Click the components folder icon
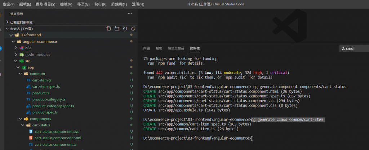369x150 pixels. tap(26, 118)
